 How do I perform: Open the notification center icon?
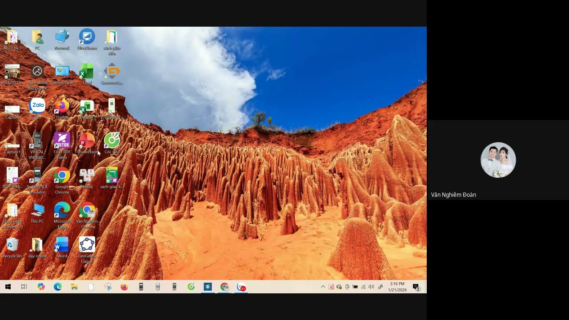click(416, 287)
